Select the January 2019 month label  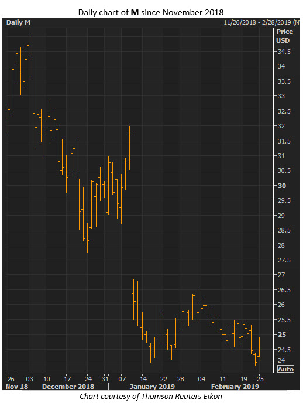[152, 387]
